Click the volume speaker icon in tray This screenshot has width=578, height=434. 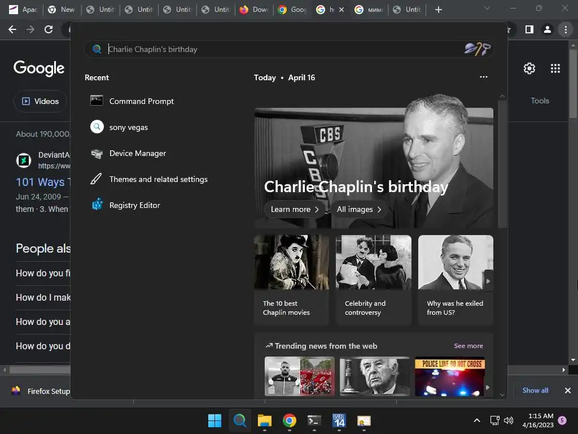tap(509, 420)
